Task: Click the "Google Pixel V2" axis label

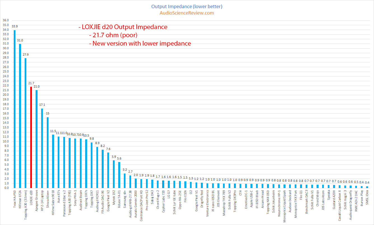Action: (x=108, y=201)
